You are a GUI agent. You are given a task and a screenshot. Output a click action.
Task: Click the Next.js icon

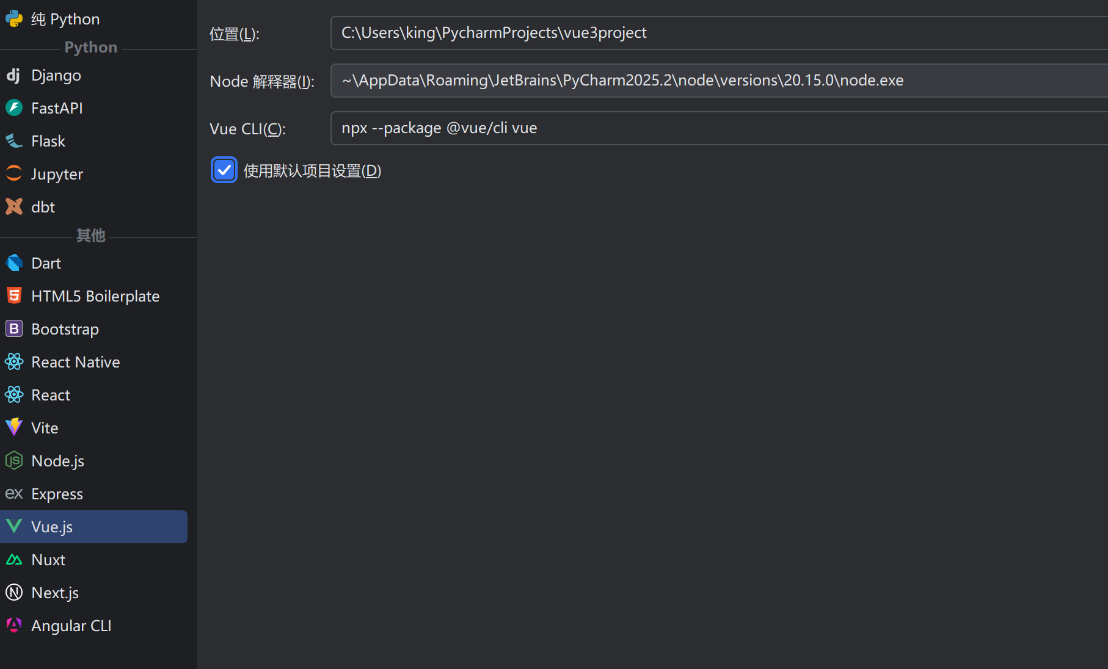point(14,593)
